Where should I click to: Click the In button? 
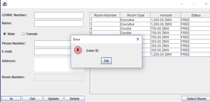(x=11, y=99)
